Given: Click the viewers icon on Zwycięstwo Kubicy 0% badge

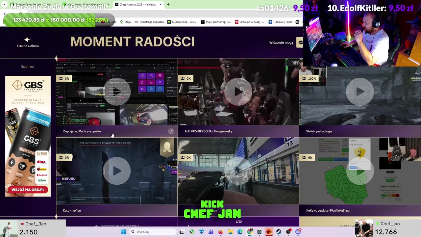Looking at the screenshot, I should [x=61, y=79].
